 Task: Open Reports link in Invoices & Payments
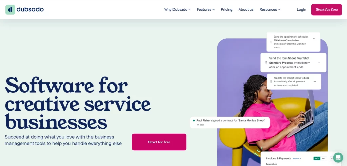coord(297,159)
